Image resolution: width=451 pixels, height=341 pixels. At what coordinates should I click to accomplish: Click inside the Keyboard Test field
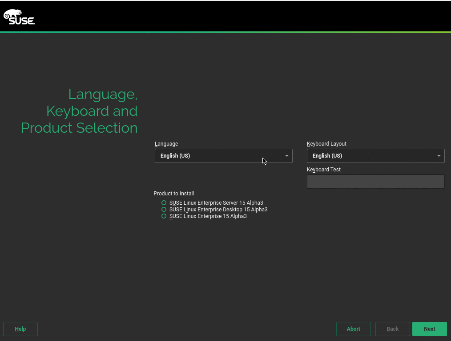pos(375,182)
